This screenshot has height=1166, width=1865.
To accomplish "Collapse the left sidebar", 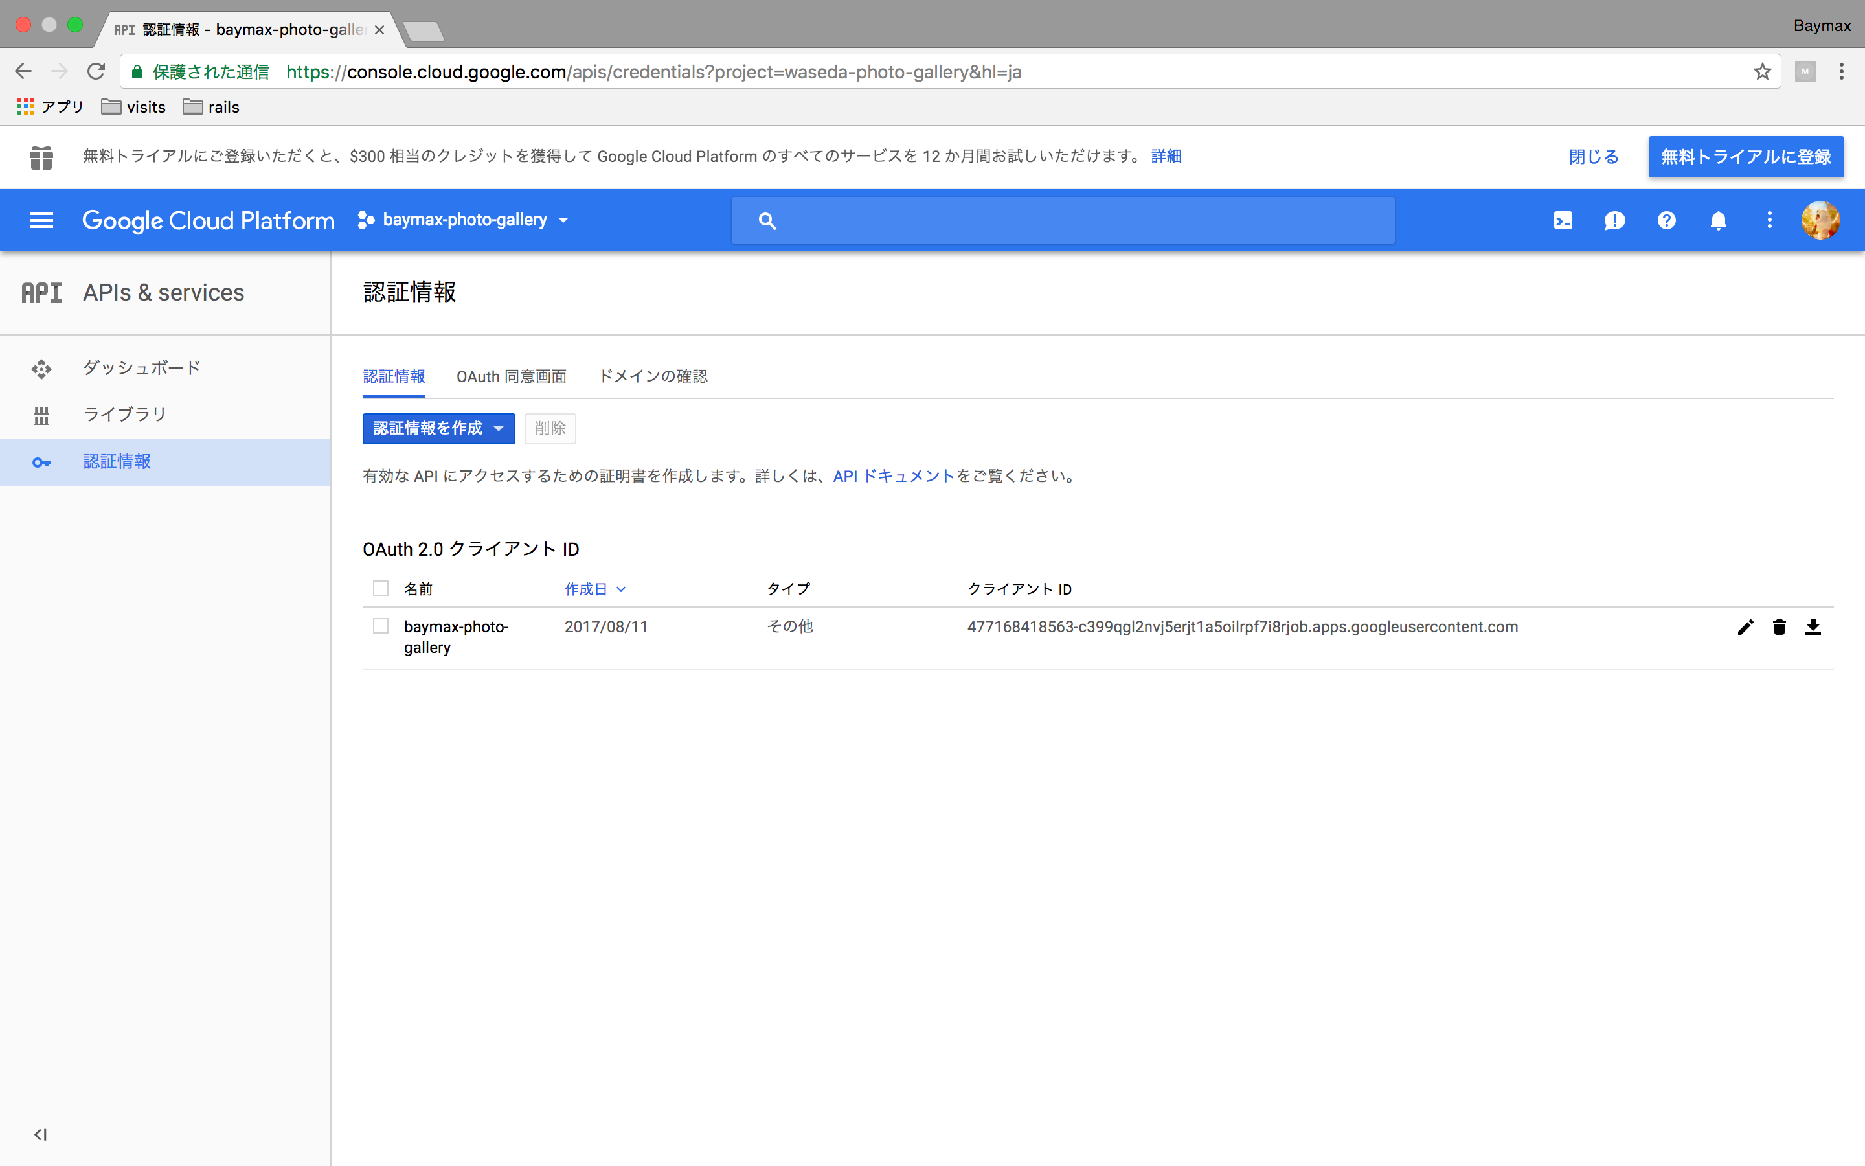I will tap(41, 1134).
